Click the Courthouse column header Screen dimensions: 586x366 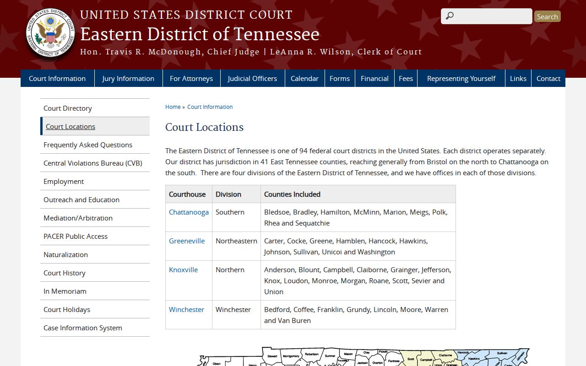coord(189,194)
